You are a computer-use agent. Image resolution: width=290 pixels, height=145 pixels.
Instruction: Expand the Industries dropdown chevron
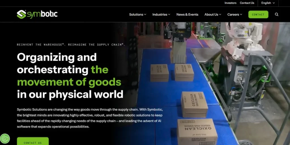[169, 14]
